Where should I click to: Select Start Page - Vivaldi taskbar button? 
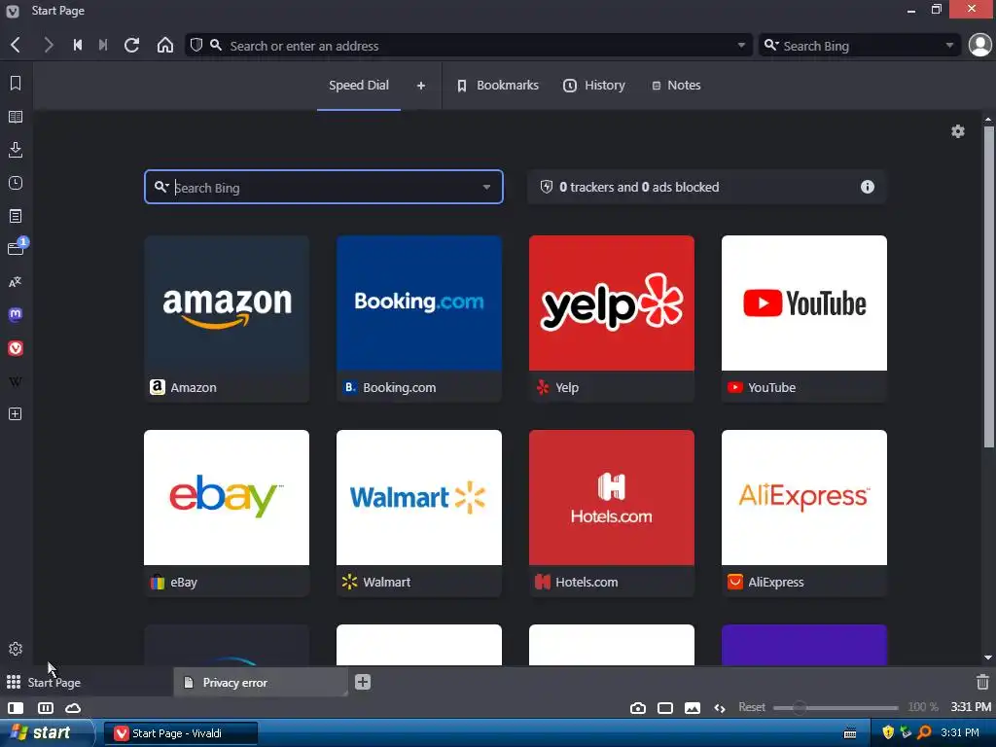click(181, 733)
